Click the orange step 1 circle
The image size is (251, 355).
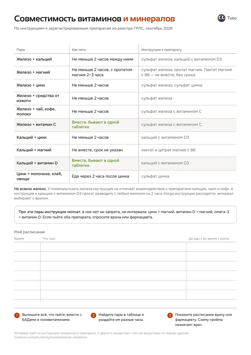coord(17,315)
